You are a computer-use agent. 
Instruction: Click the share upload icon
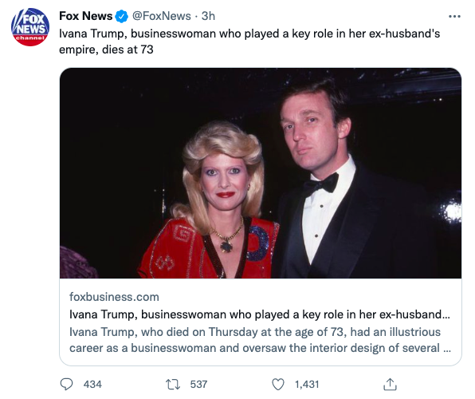point(390,384)
